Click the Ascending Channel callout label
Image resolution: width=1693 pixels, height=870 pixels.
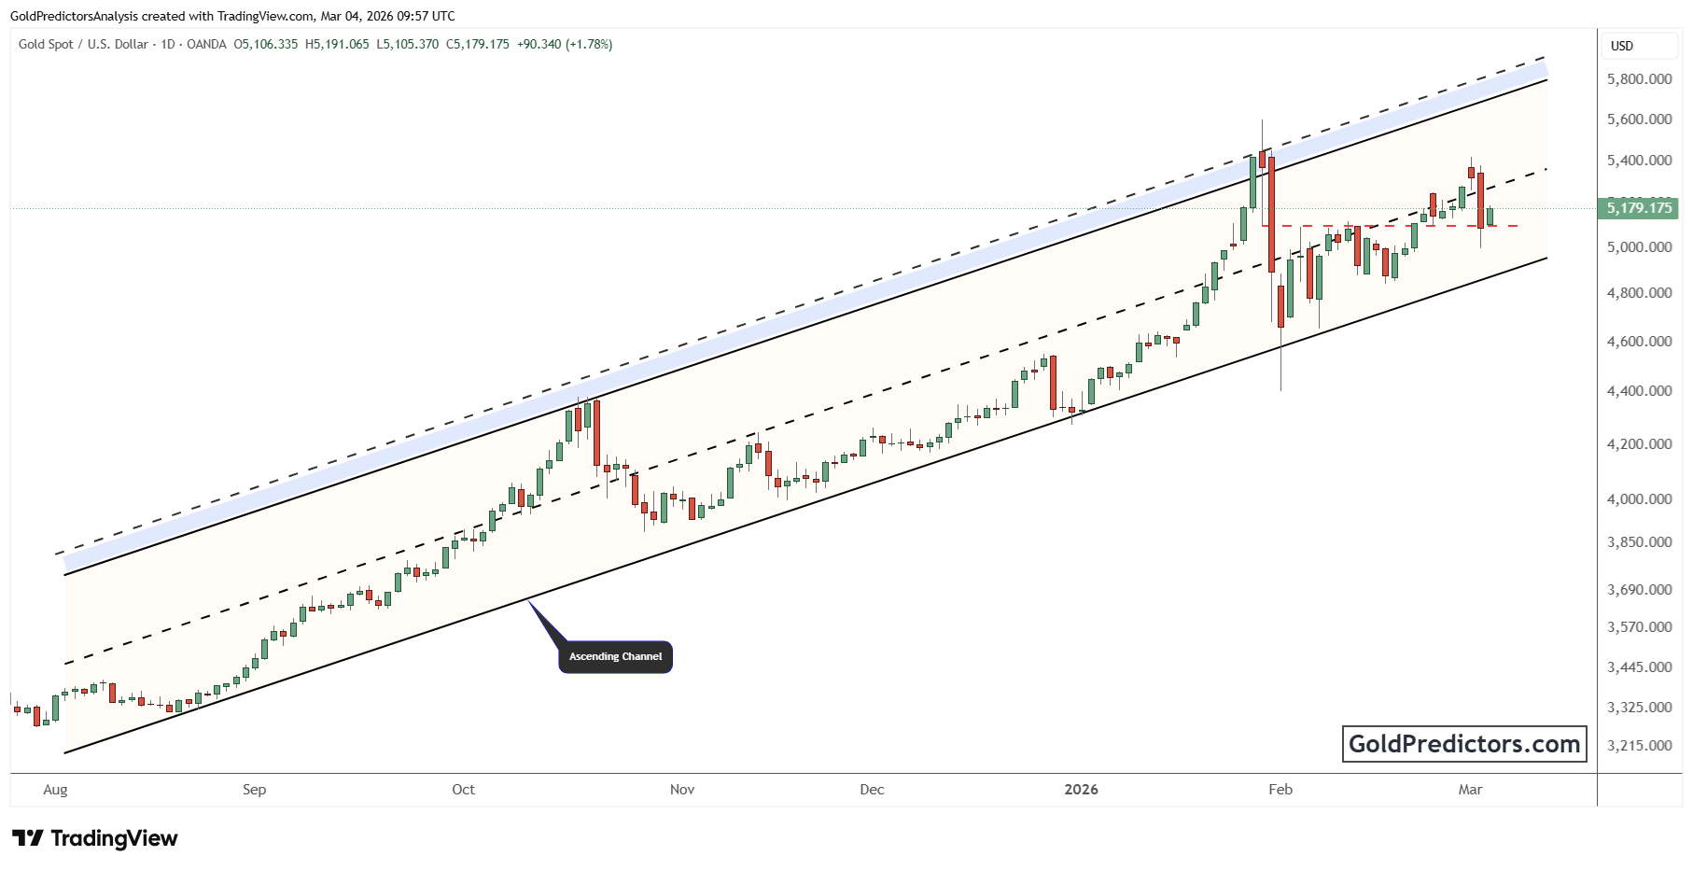click(615, 656)
